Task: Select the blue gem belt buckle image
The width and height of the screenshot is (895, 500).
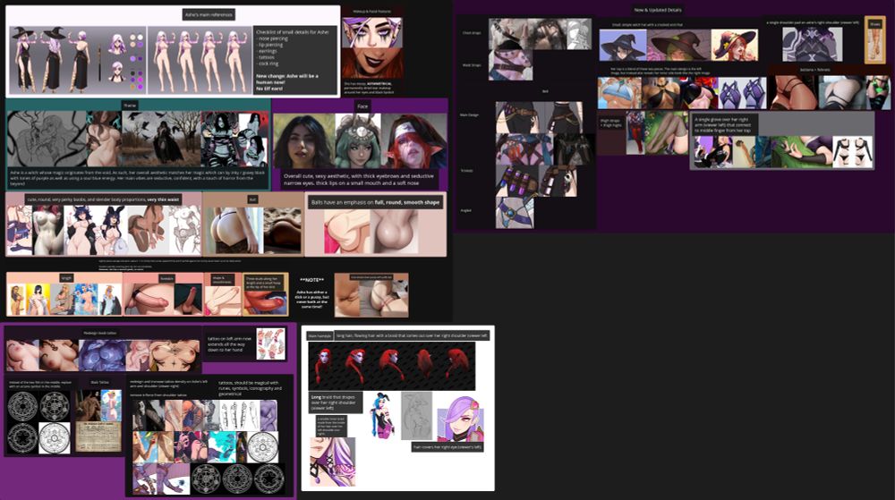Action: click(x=515, y=213)
